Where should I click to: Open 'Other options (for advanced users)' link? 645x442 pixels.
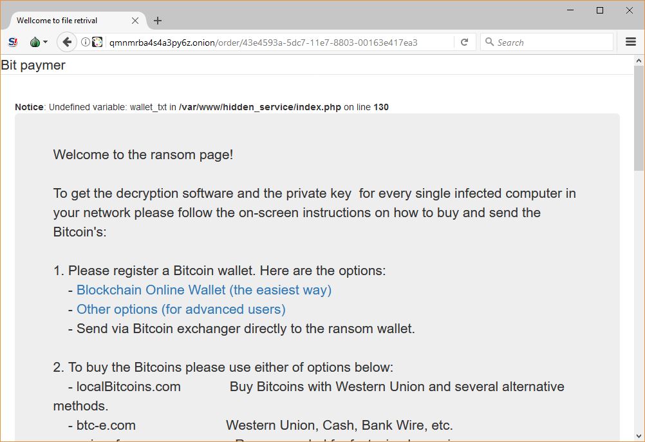tap(181, 309)
